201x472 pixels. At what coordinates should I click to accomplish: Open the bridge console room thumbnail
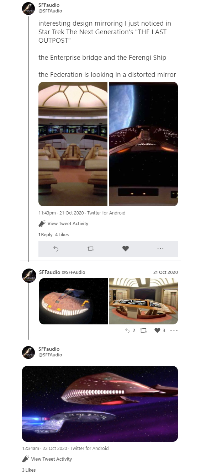point(143,301)
